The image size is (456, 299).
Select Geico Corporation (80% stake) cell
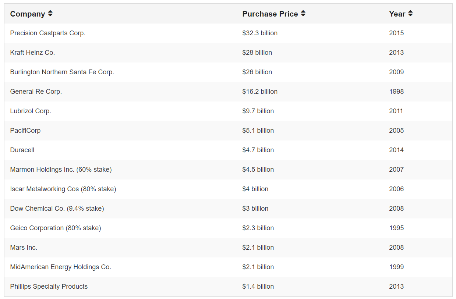pos(56,228)
